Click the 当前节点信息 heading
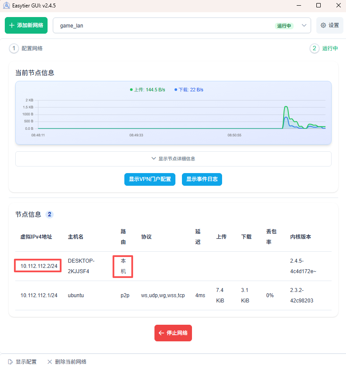The height and width of the screenshot is (368, 346). (34, 73)
